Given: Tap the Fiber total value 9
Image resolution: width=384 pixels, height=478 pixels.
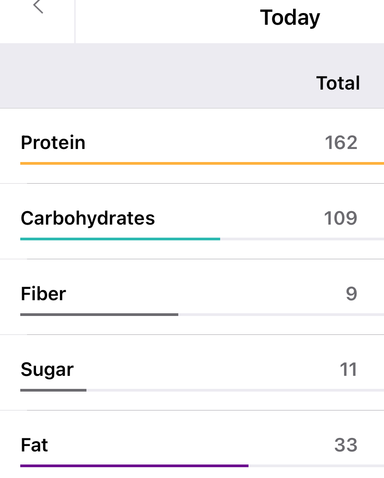Looking at the screenshot, I should coord(351,294).
